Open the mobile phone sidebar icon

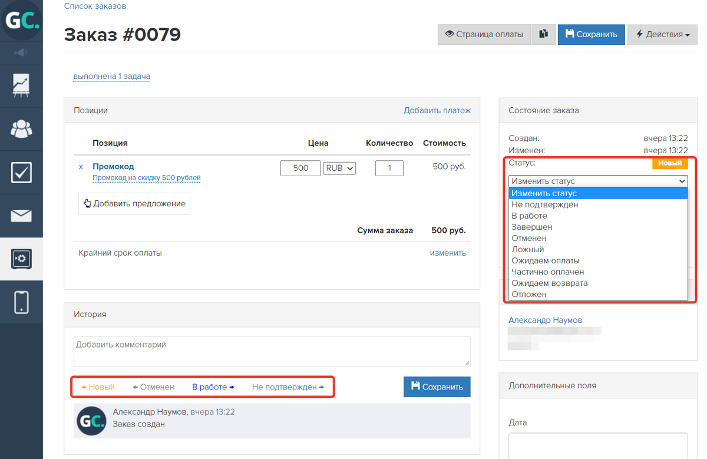pyautogui.click(x=21, y=302)
